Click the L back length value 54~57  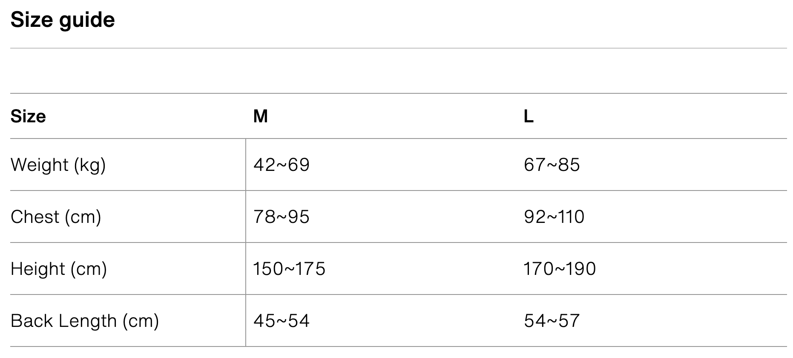pyautogui.click(x=552, y=321)
